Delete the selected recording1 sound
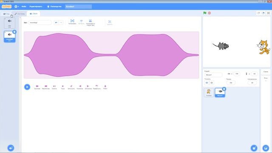This screenshot has width=272, height=153. 14,32
